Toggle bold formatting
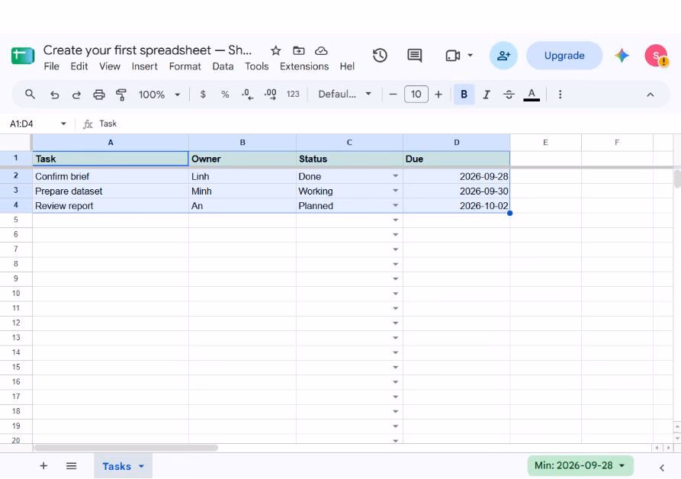Image resolution: width=681 pixels, height=479 pixels. pos(464,95)
